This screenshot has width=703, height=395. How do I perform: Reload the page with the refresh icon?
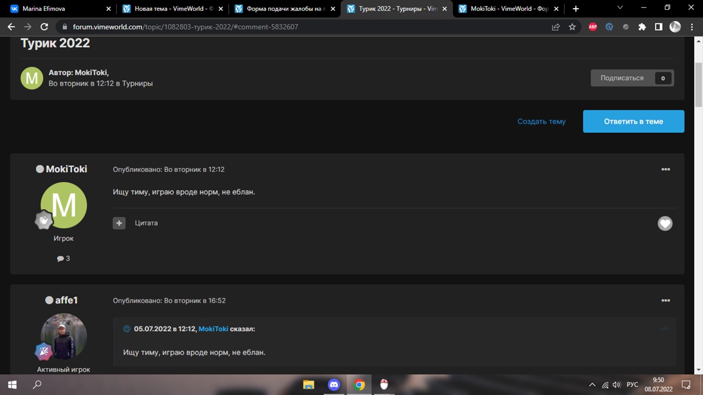click(44, 27)
